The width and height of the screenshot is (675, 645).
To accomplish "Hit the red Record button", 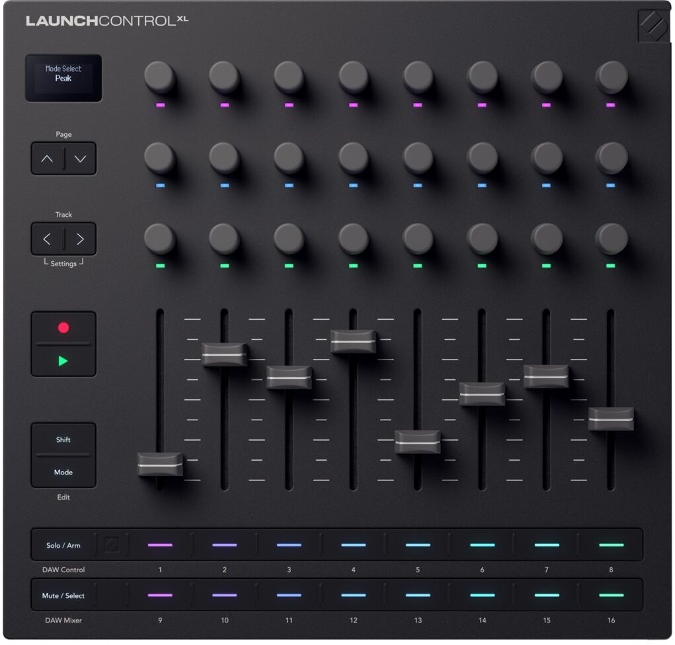I will tap(63, 328).
